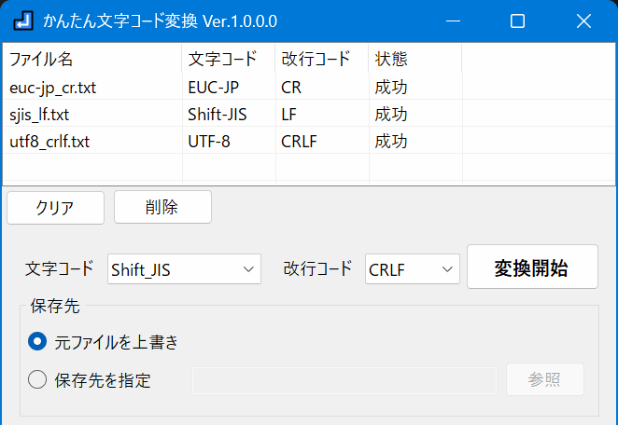Click the save destination path field
This screenshot has height=425, width=618.
click(344, 380)
